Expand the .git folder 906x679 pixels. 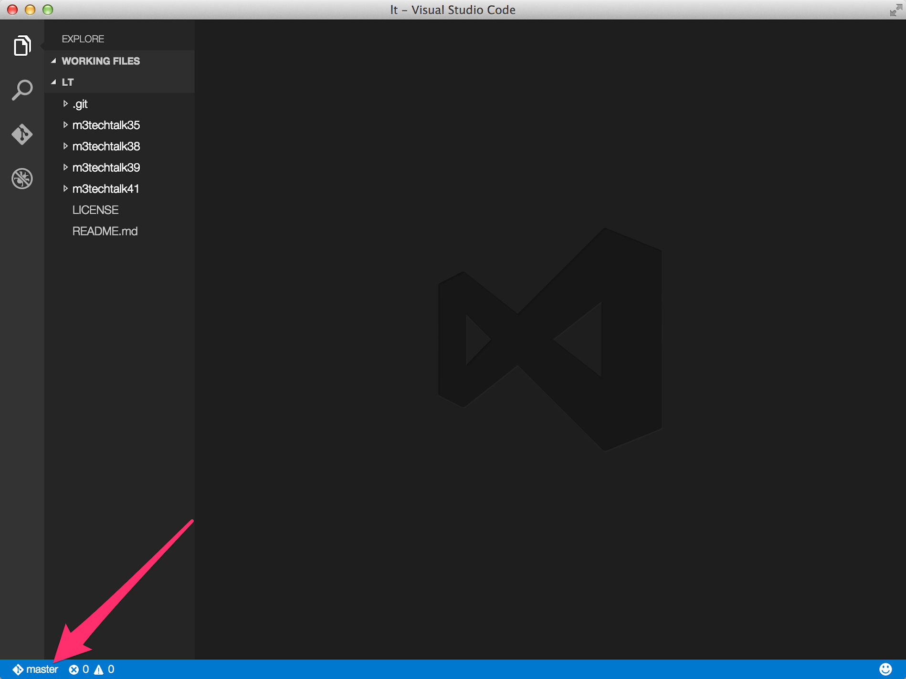pyautogui.click(x=66, y=103)
